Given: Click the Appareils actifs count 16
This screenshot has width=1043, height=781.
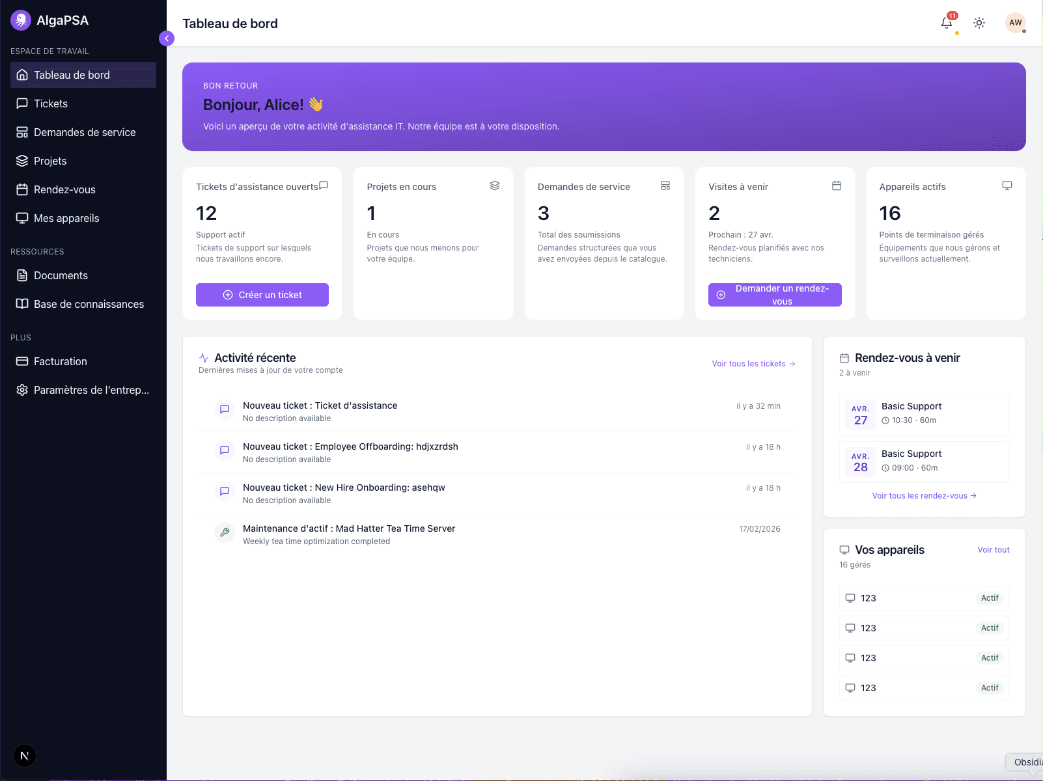Looking at the screenshot, I should 890,213.
